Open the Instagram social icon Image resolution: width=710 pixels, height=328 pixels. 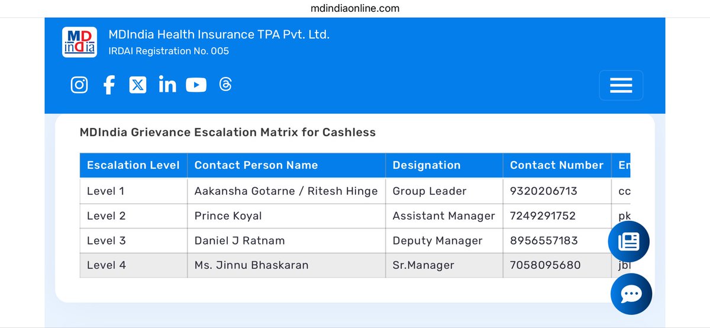point(79,85)
